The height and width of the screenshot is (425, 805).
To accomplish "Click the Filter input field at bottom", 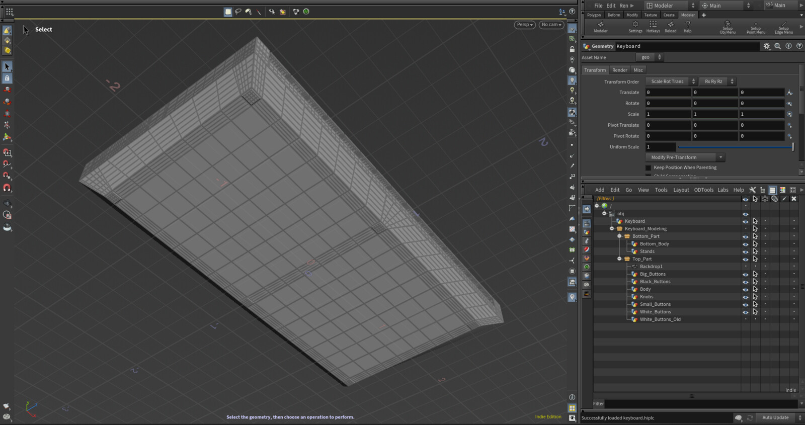I will [x=701, y=404].
